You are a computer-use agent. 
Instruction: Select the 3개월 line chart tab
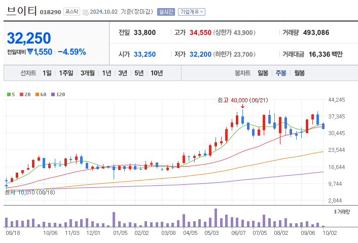click(87, 73)
